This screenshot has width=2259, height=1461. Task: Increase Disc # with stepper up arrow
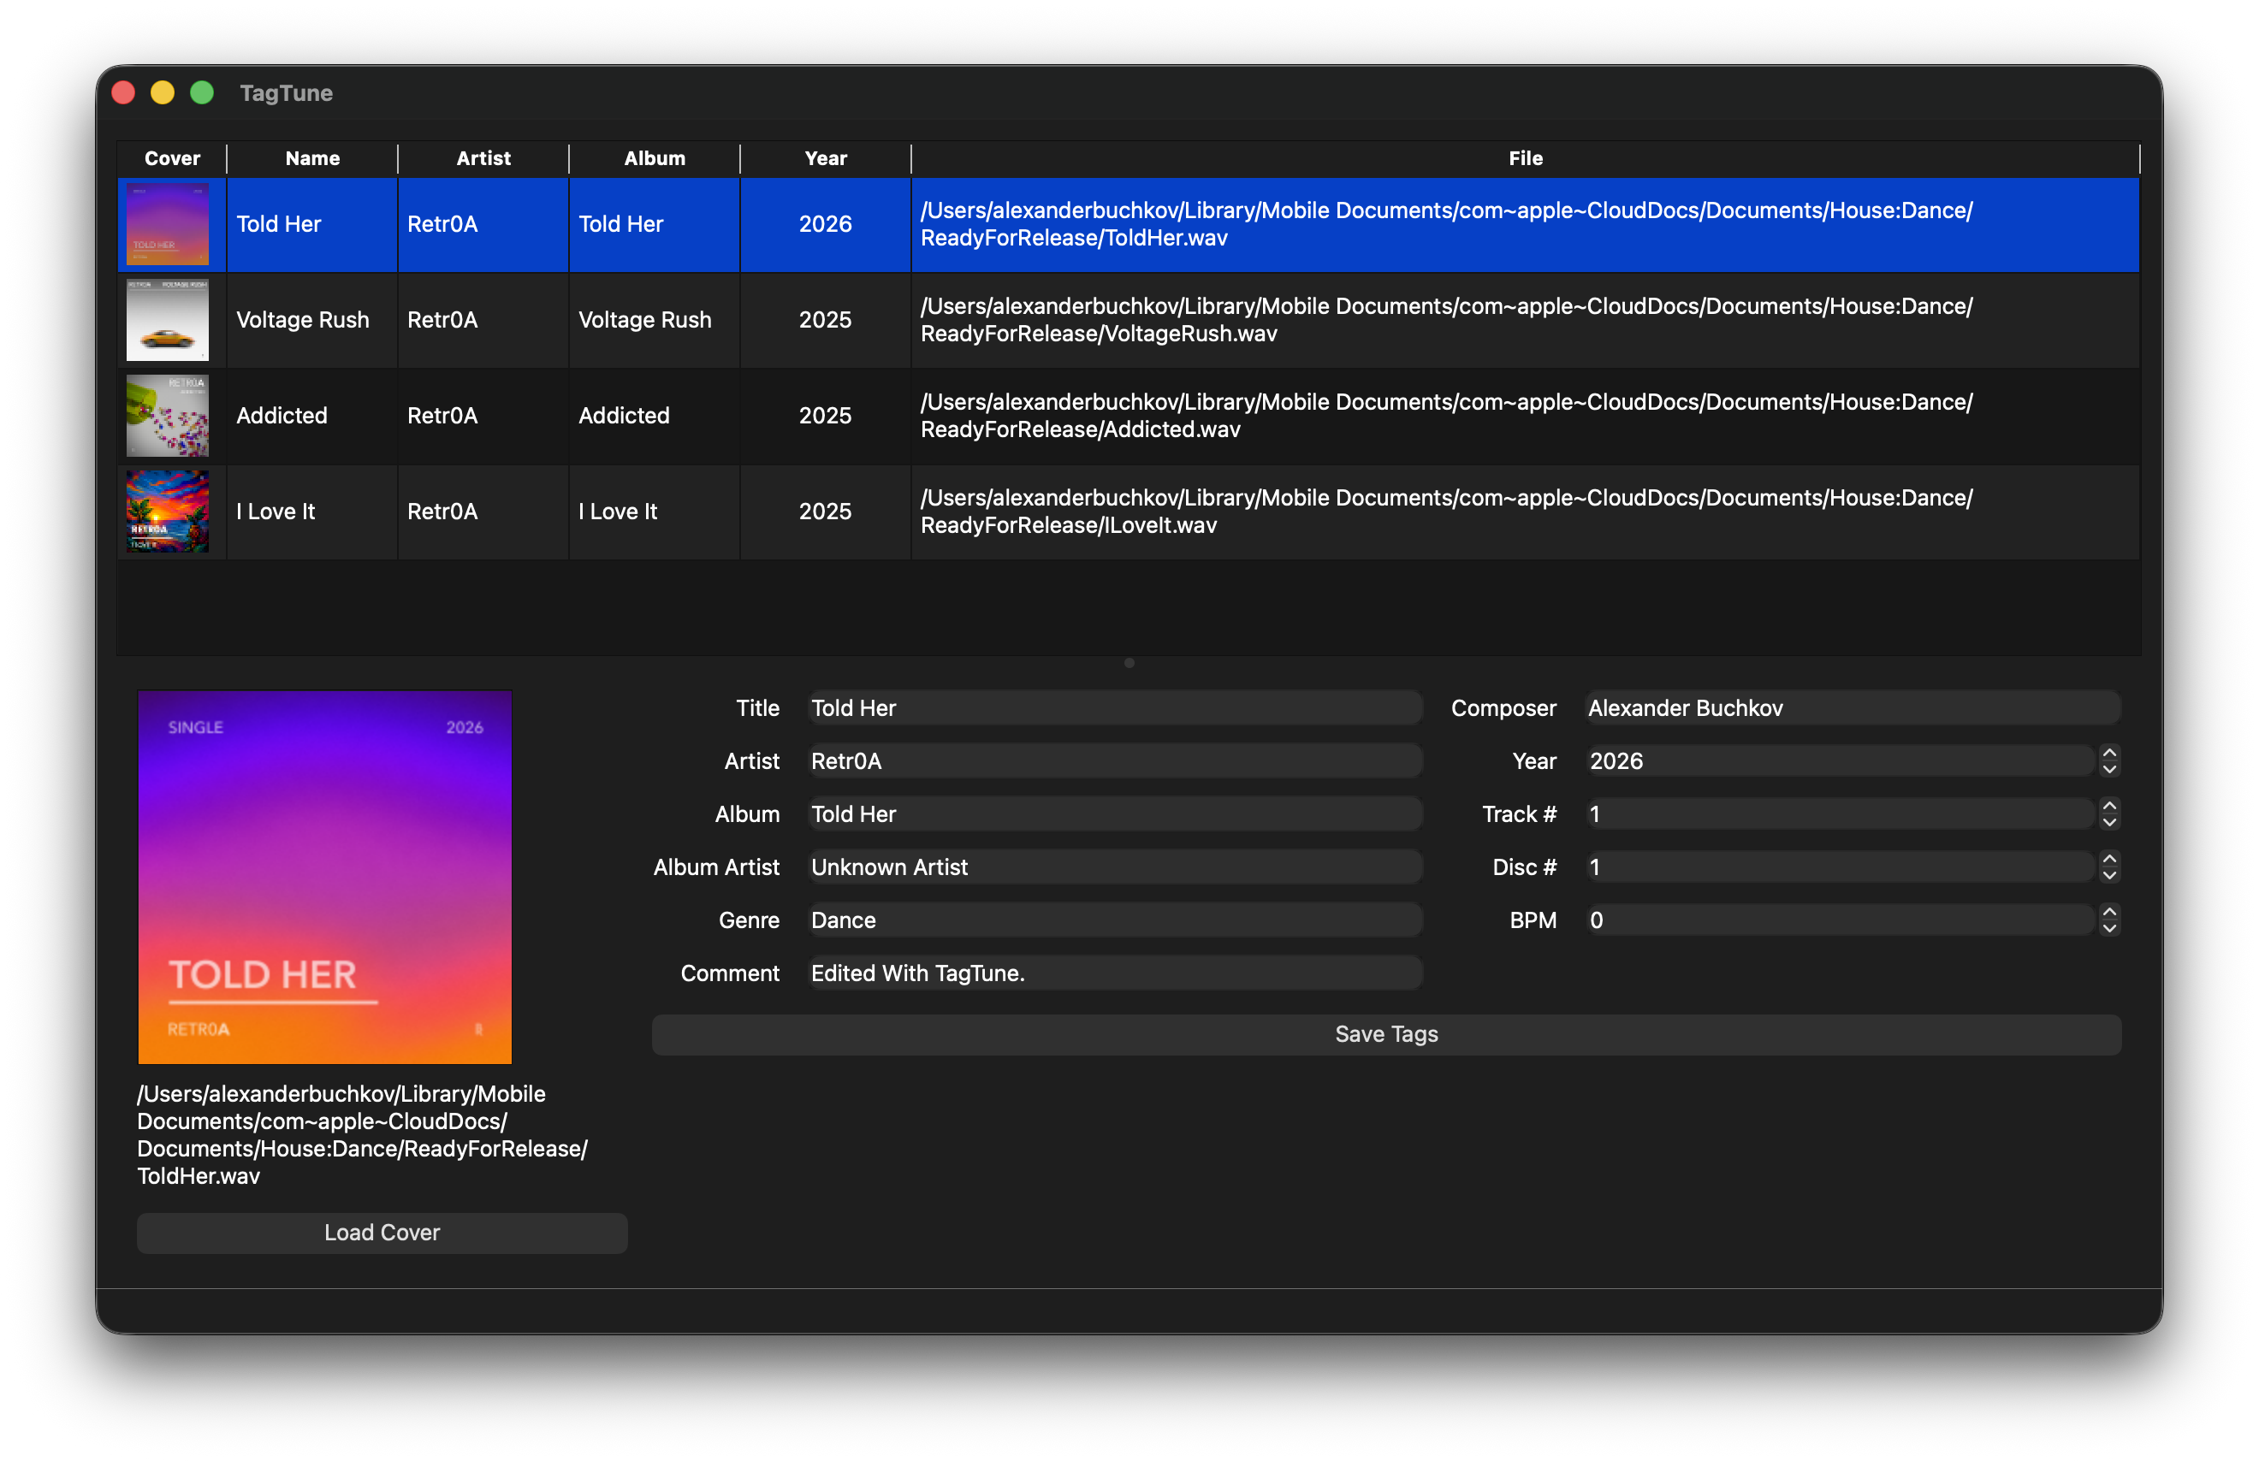coord(2109,860)
